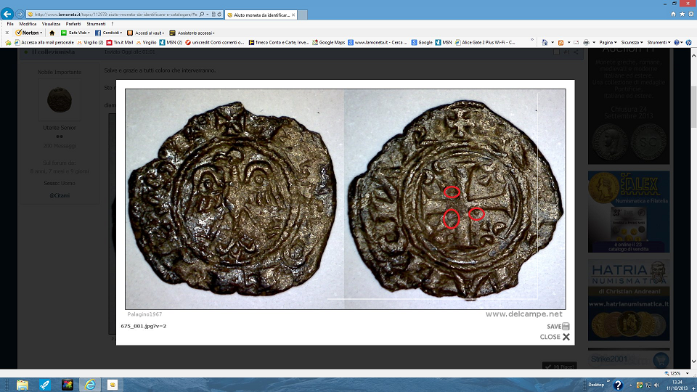697x392 pixels.
Task: Save the coin image with SAVE button
Action: [558, 326]
